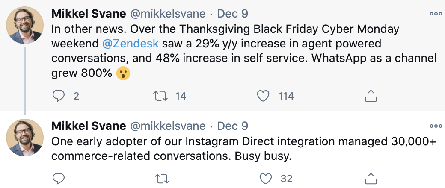The height and width of the screenshot is (188, 445).
Task: Retweet the Instagram Direct integration tweet
Action: click(x=160, y=178)
